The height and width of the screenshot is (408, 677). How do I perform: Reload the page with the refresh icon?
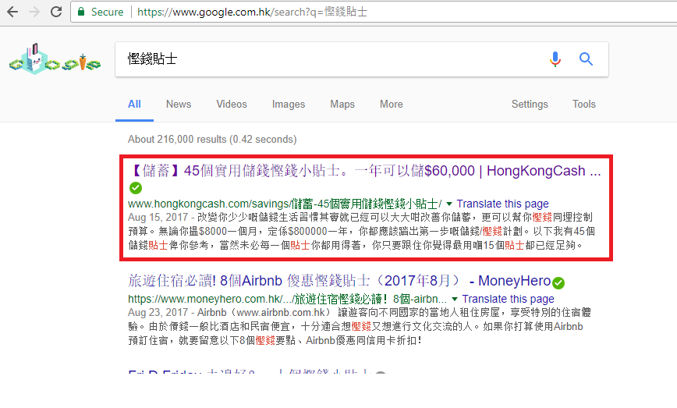[55, 12]
